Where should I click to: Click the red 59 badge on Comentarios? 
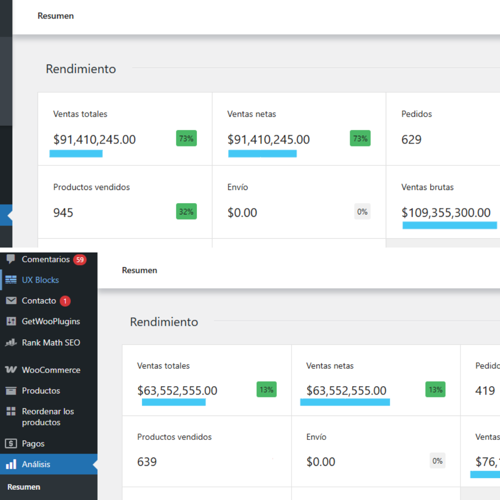pyautogui.click(x=80, y=259)
